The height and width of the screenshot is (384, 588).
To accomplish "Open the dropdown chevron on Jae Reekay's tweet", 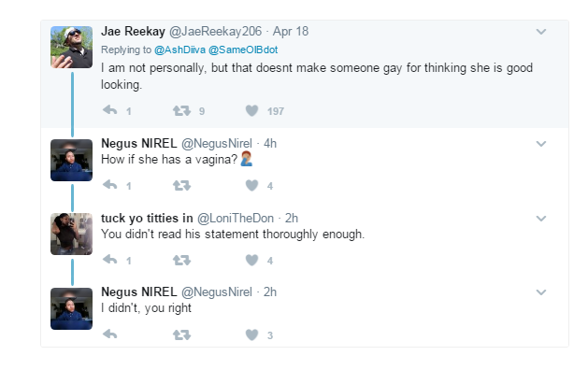I will tap(540, 32).
